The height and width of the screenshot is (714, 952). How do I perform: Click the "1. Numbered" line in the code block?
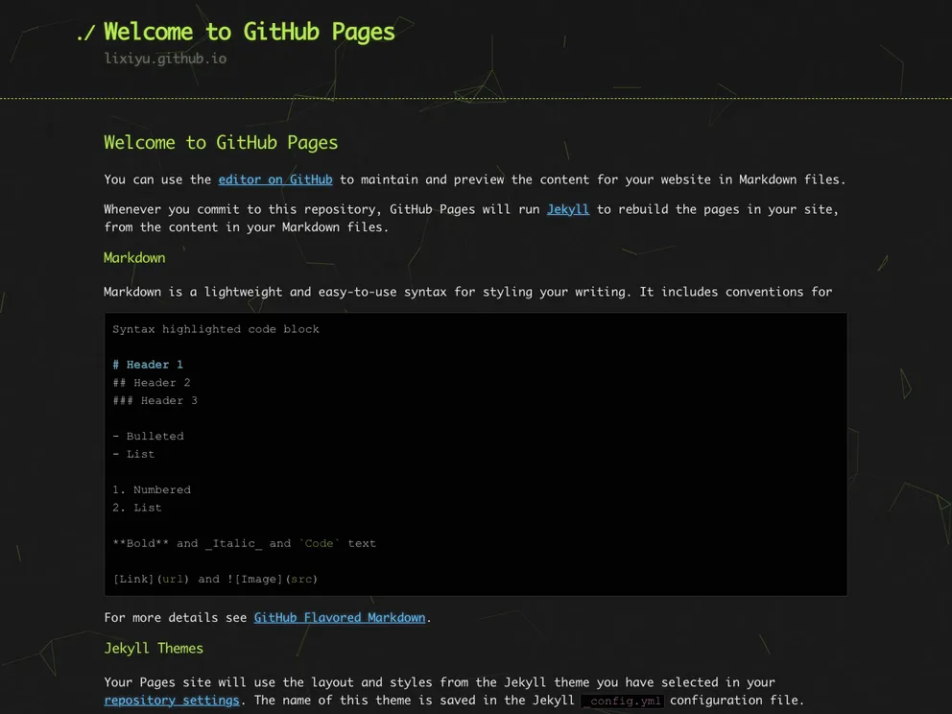[x=152, y=490]
